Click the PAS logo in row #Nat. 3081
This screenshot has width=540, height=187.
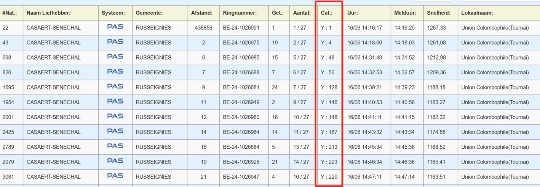tap(115, 176)
